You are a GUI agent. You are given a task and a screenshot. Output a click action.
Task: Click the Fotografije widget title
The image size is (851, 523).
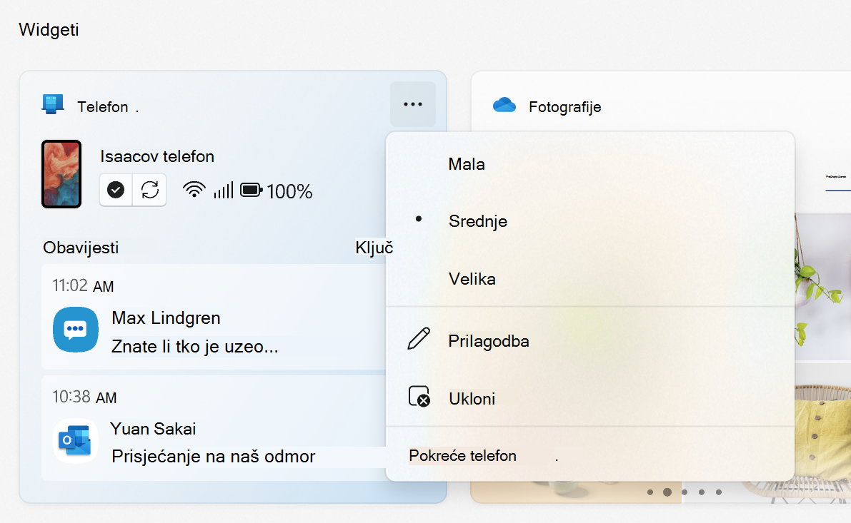pyautogui.click(x=564, y=107)
